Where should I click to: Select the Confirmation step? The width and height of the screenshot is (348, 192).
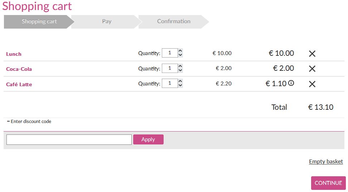tap(174, 21)
